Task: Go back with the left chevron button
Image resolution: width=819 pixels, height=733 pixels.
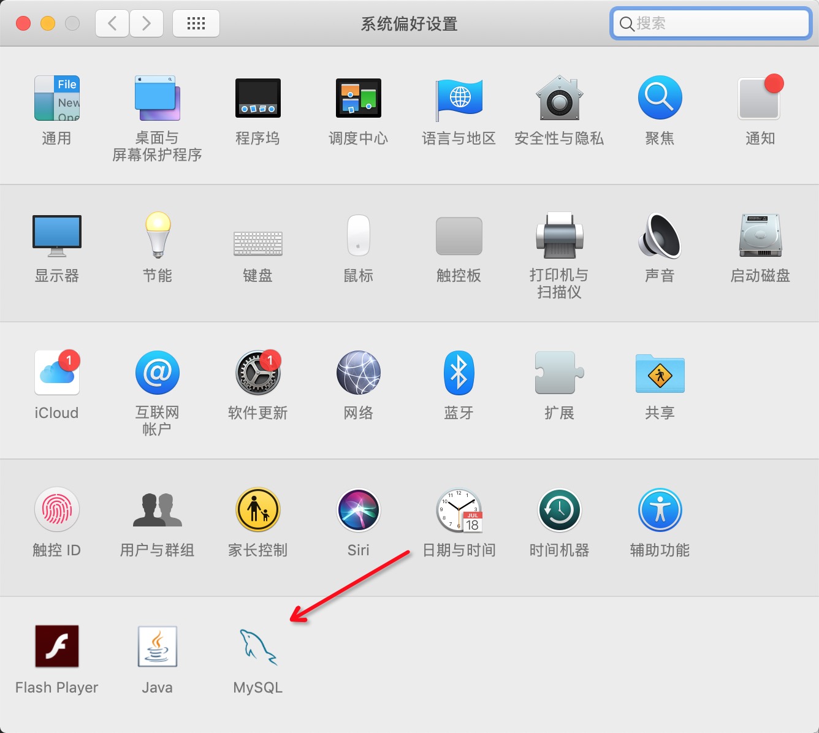Action: point(112,23)
